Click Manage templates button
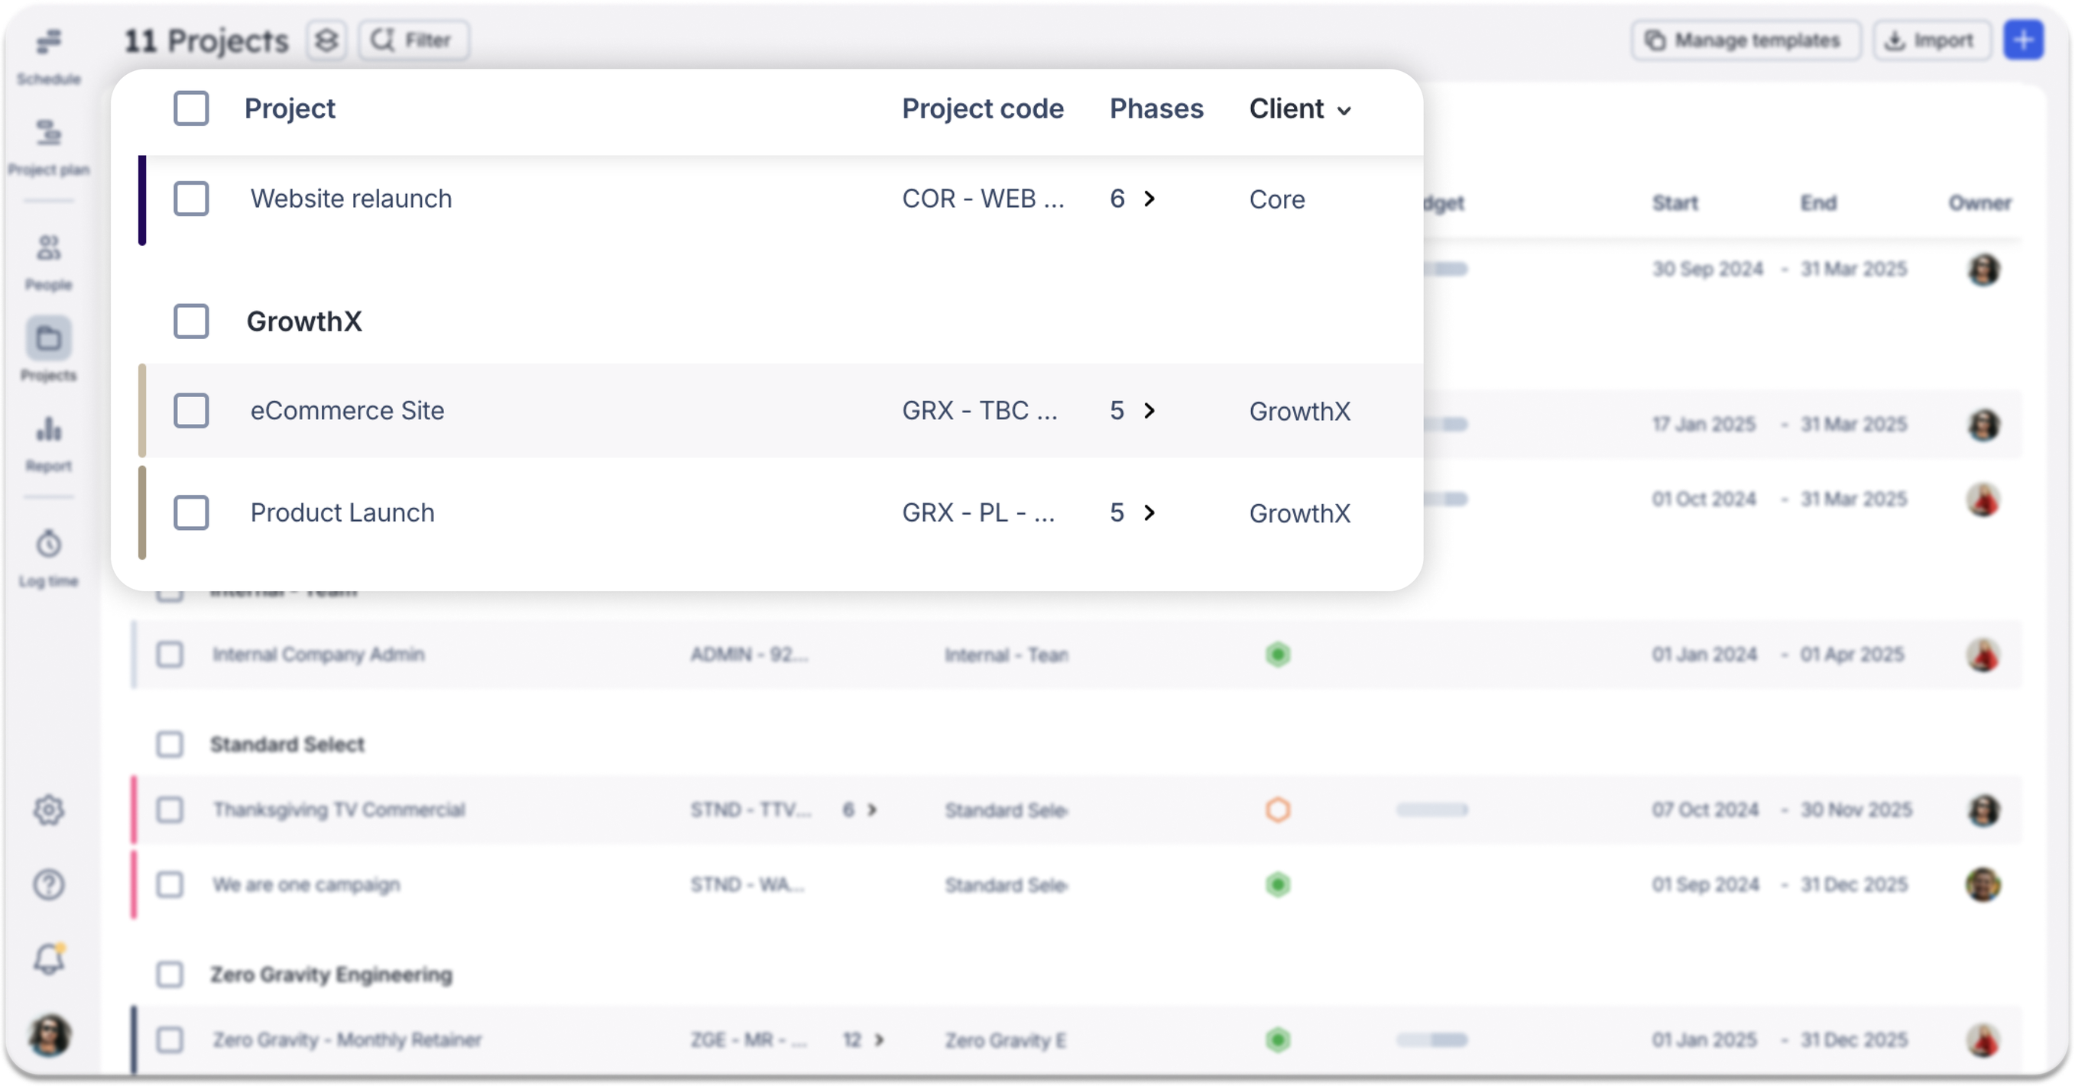 [x=1746, y=40]
